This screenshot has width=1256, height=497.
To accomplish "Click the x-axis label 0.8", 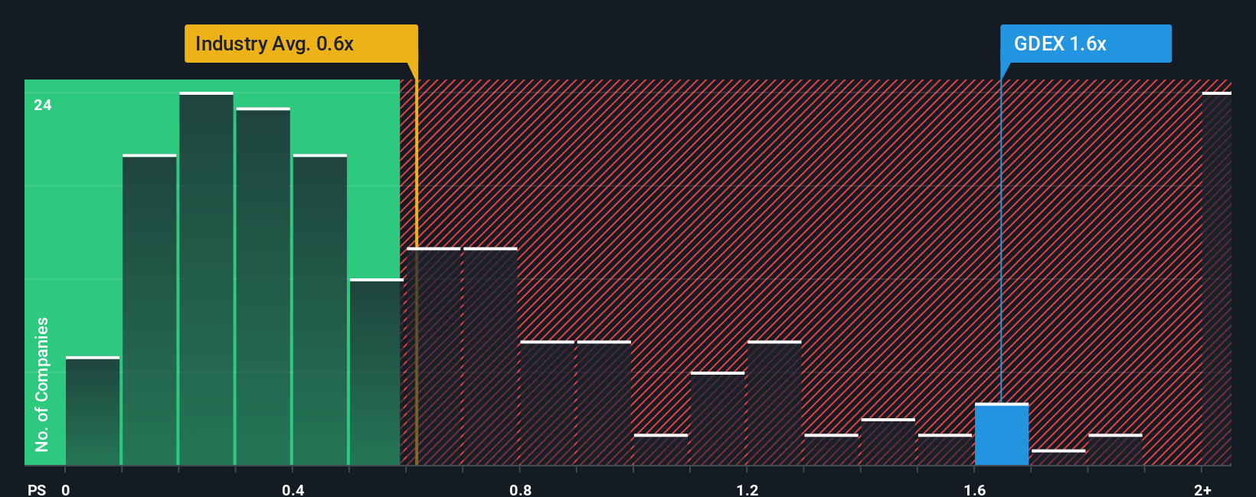I will coord(520,489).
